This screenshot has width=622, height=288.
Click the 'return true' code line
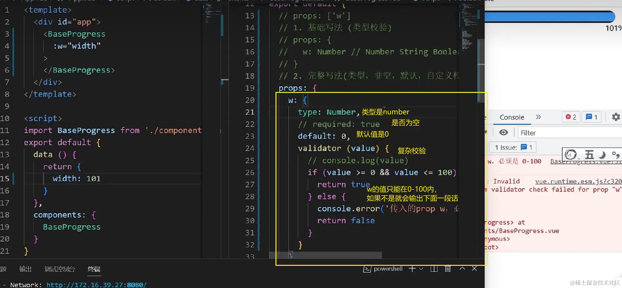click(343, 184)
